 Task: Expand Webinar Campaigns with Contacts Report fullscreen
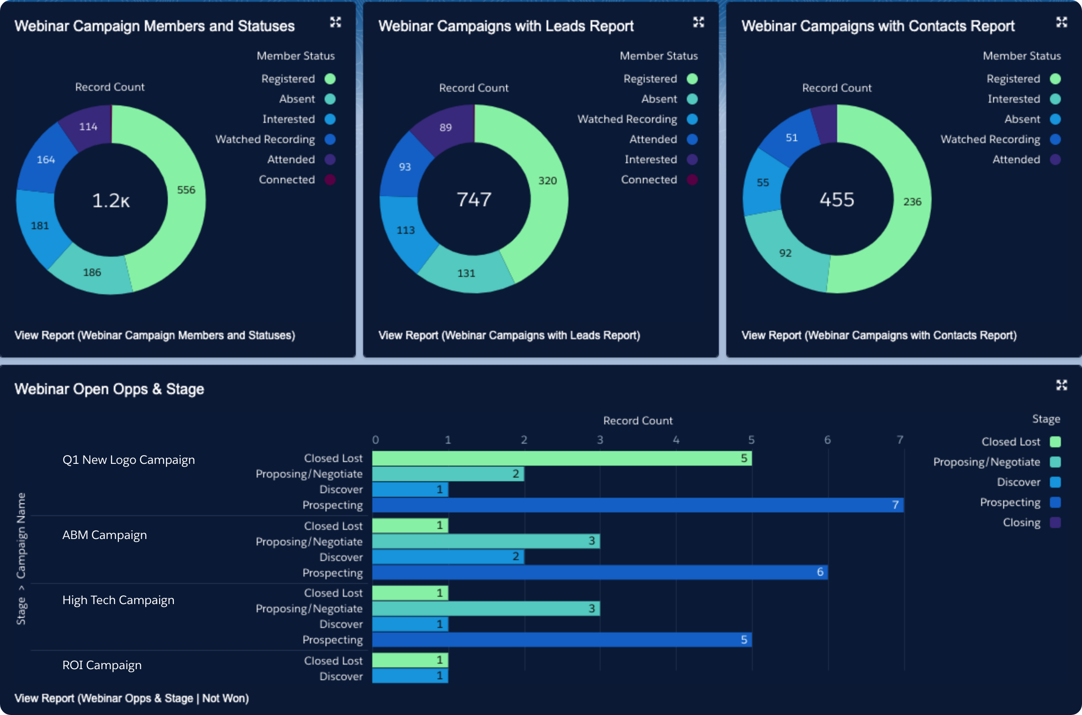[x=1062, y=22]
